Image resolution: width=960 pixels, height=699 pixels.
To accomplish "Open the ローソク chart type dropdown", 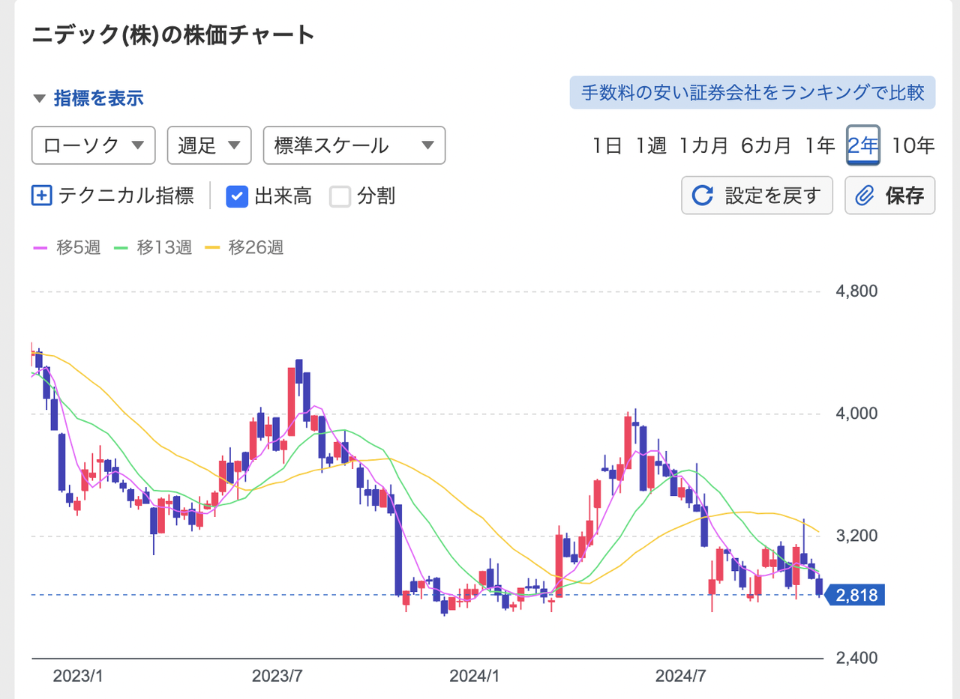I will 94,145.
